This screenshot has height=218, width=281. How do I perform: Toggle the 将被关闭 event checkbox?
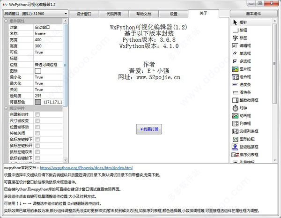[37, 133]
